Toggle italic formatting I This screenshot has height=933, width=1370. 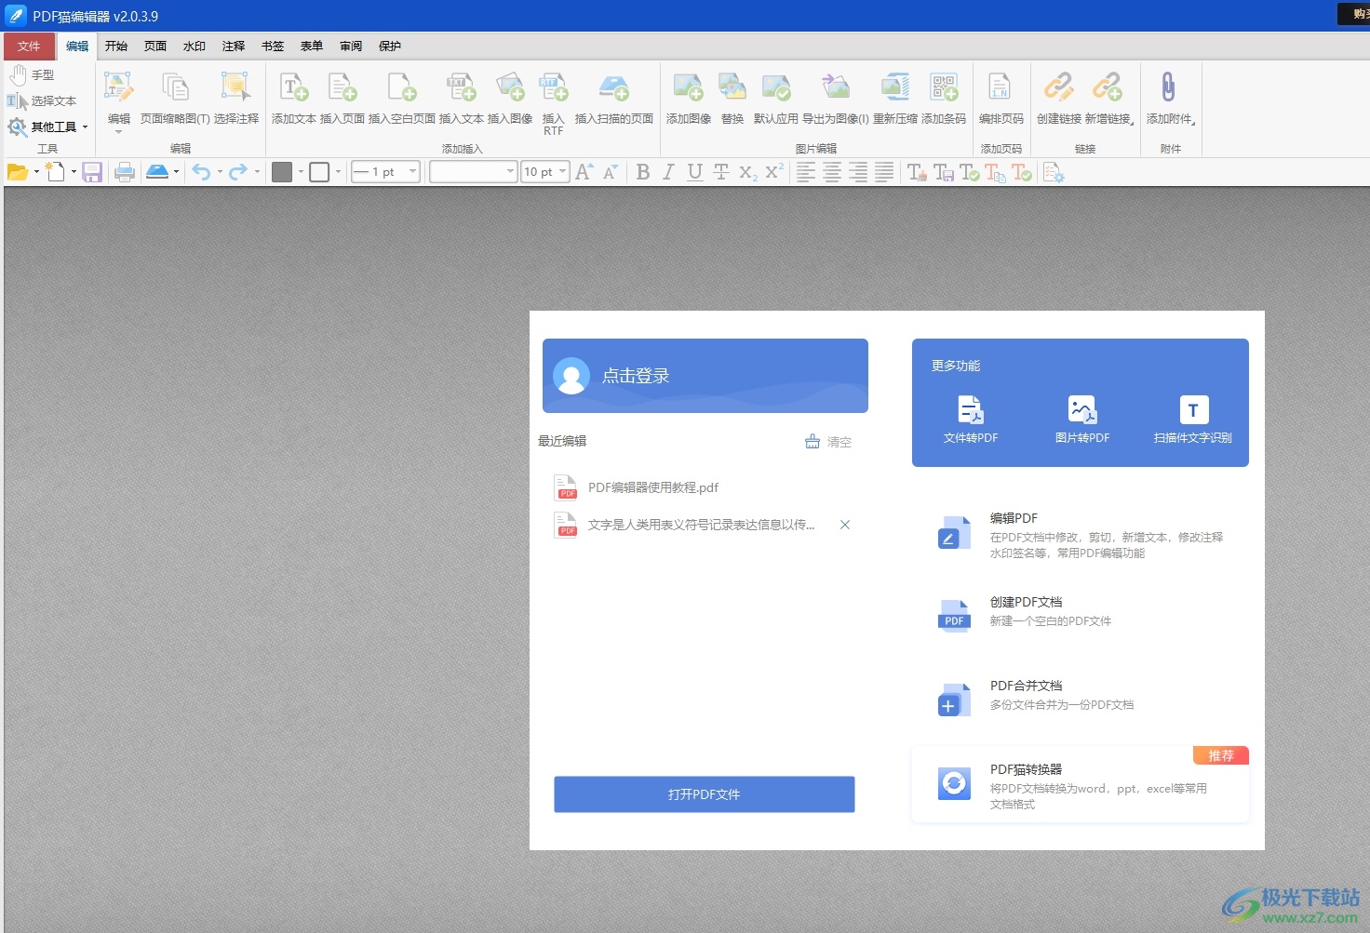click(x=668, y=172)
